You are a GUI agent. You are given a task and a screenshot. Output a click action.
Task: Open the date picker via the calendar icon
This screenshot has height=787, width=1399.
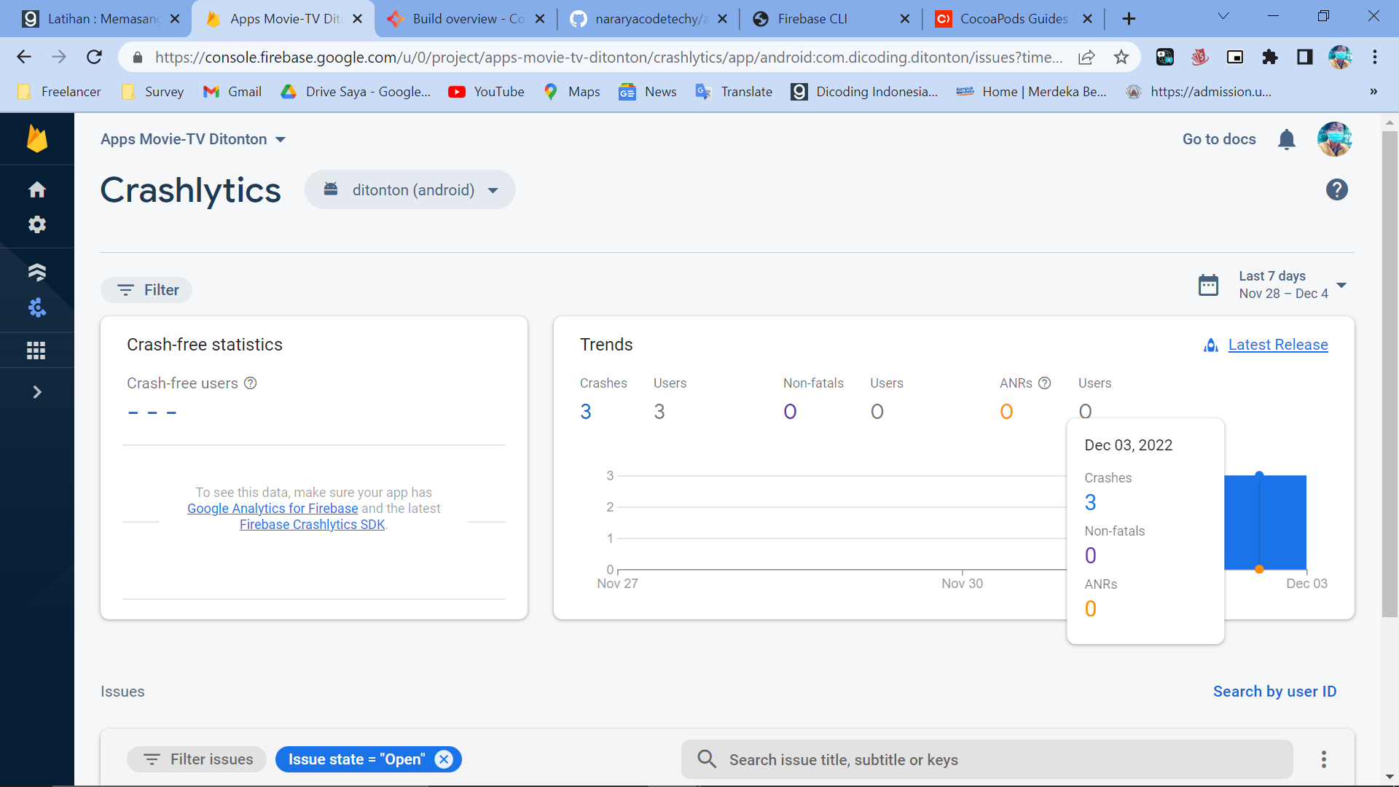(x=1208, y=285)
